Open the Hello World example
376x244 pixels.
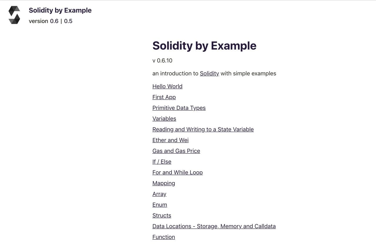pos(167,86)
